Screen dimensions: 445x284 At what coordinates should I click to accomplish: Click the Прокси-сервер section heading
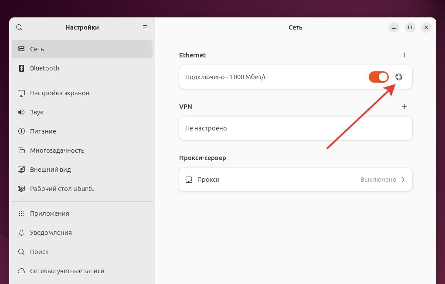tap(202, 158)
